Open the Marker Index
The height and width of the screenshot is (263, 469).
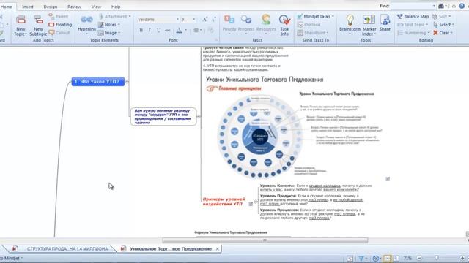(369, 26)
